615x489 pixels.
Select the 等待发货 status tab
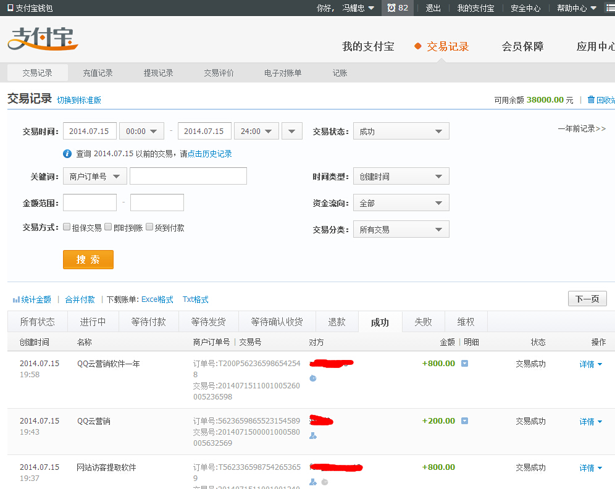point(208,322)
